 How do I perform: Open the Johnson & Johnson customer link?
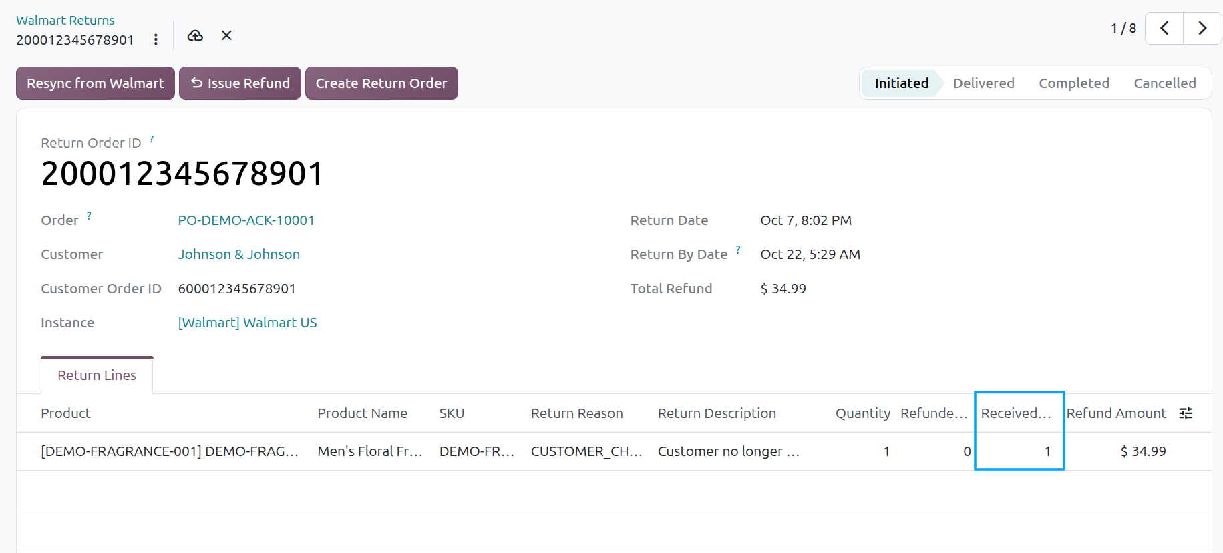pyautogui.click(x=238, y=254)
